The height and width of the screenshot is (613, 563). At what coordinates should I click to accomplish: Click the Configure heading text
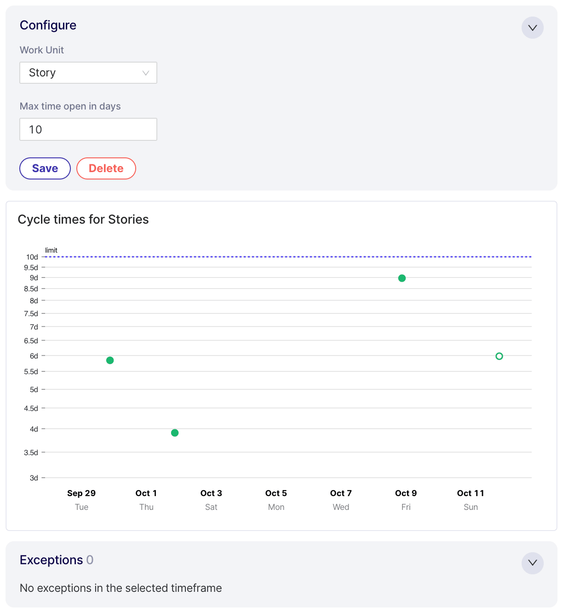click(x=48, y=25)
